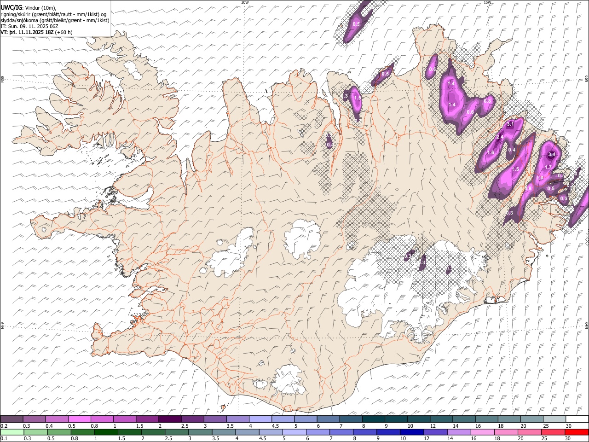The height and width of the screenshot is (442, 589).
Task: Click the "20W" longitude label
Action: 245,2
